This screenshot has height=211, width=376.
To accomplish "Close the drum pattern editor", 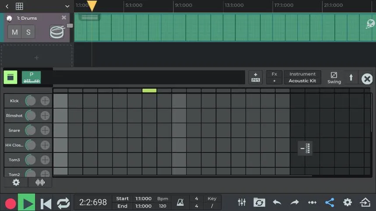I will pos(367,79).
